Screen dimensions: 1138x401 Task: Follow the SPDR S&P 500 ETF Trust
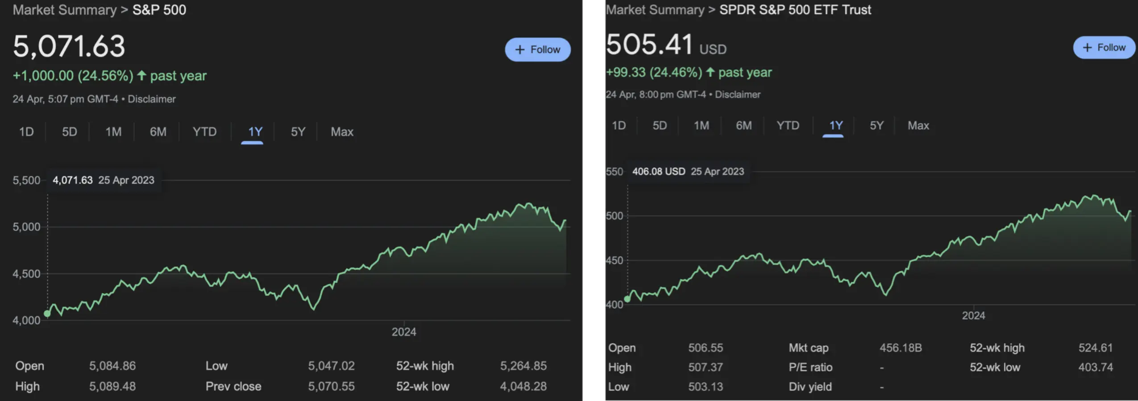(x=1104, y=48)
